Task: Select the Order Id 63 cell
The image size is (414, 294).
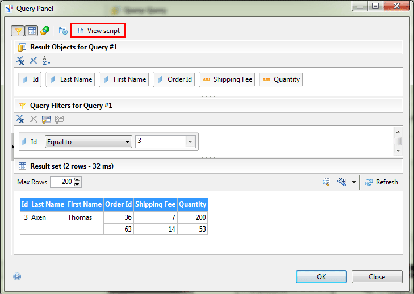Action: (x=119, y=229)
